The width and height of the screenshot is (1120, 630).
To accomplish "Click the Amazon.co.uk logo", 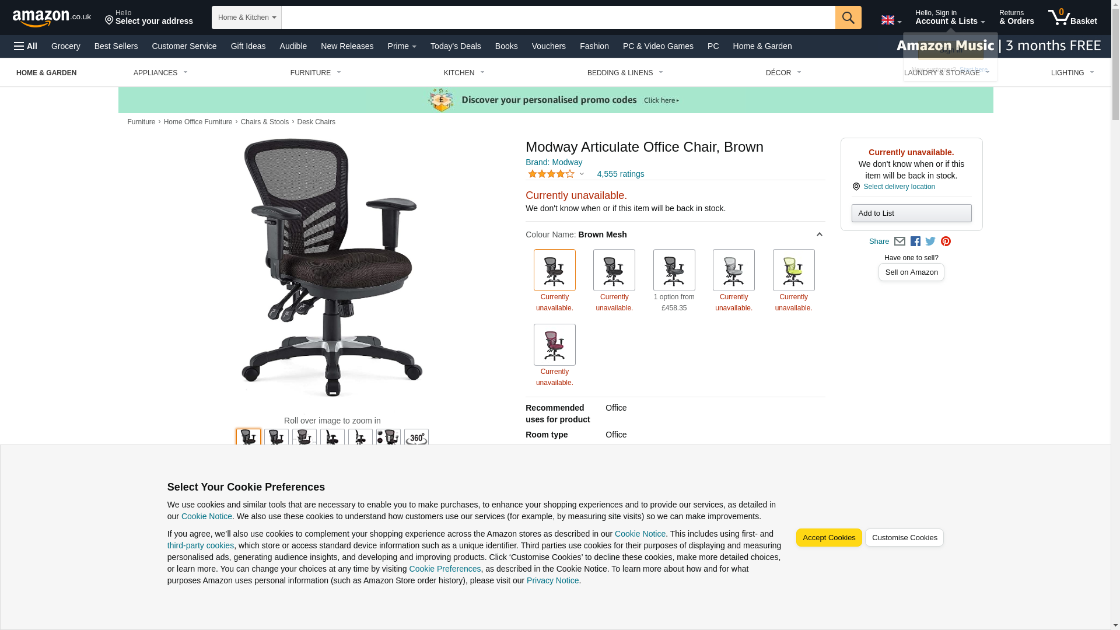I will click(x=52, y=18).
